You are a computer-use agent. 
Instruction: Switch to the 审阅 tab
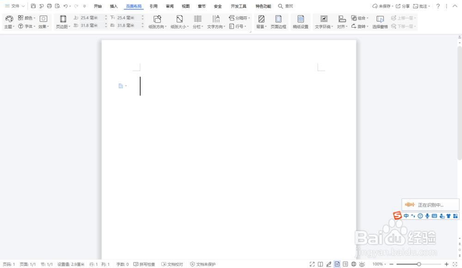[x=170, y=6]
